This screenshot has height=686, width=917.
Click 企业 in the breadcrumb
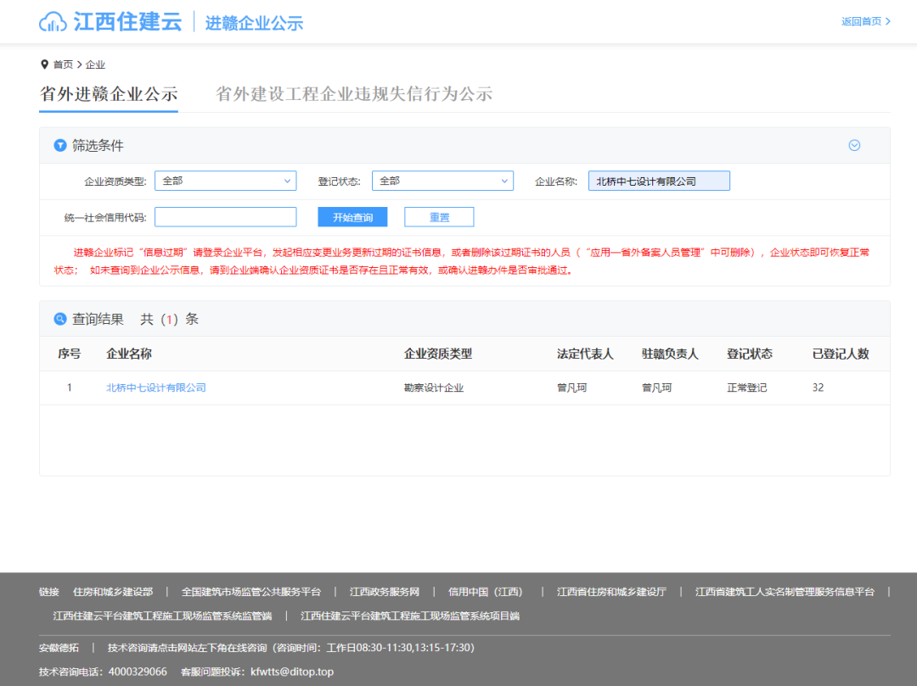pyautogui.click(x=95, y=64)
